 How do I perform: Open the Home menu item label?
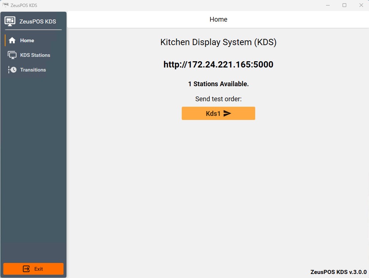(27, 40)
